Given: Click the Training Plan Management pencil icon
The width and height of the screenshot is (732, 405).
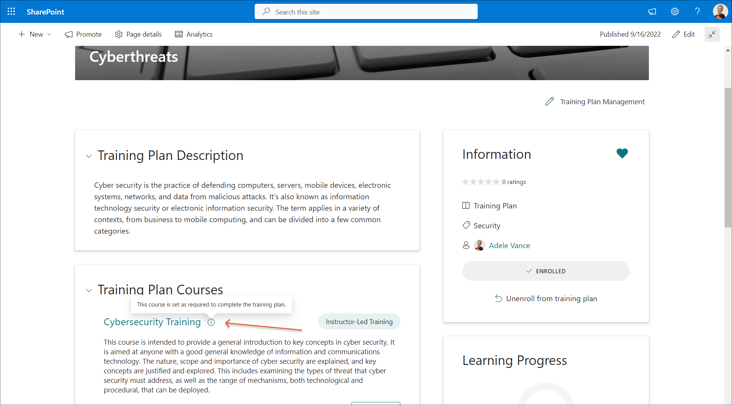Looking at the screenshot, I should (549, 102).
